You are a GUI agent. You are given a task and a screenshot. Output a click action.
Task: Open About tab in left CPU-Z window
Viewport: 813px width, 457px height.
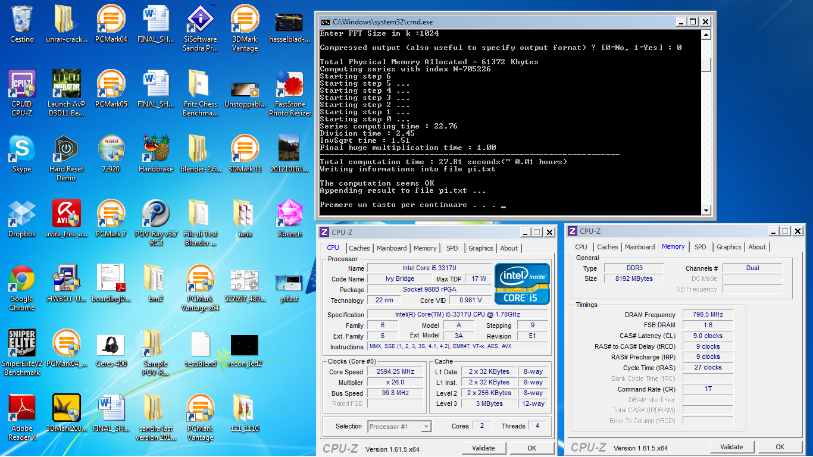[x=509, y=248]
